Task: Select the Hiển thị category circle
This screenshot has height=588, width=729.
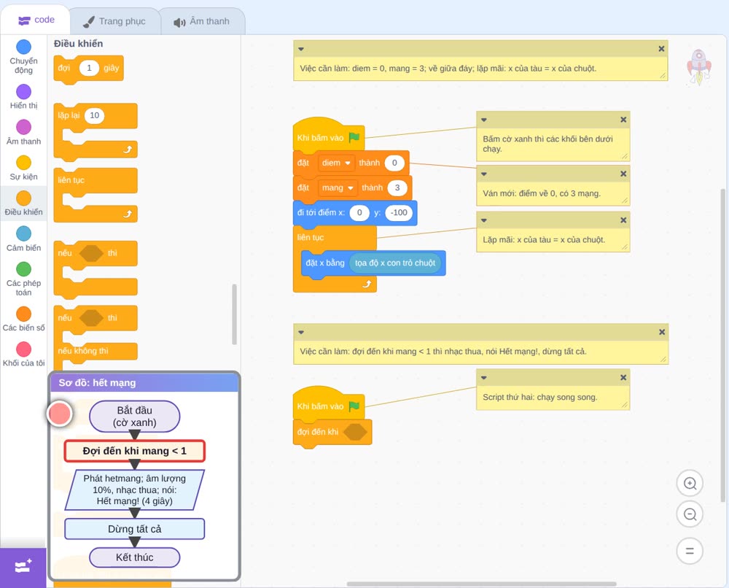Action: click(x=24, y=92)
